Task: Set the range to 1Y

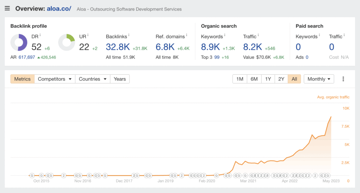Action: pyautogui.click(x=268, y=79)
